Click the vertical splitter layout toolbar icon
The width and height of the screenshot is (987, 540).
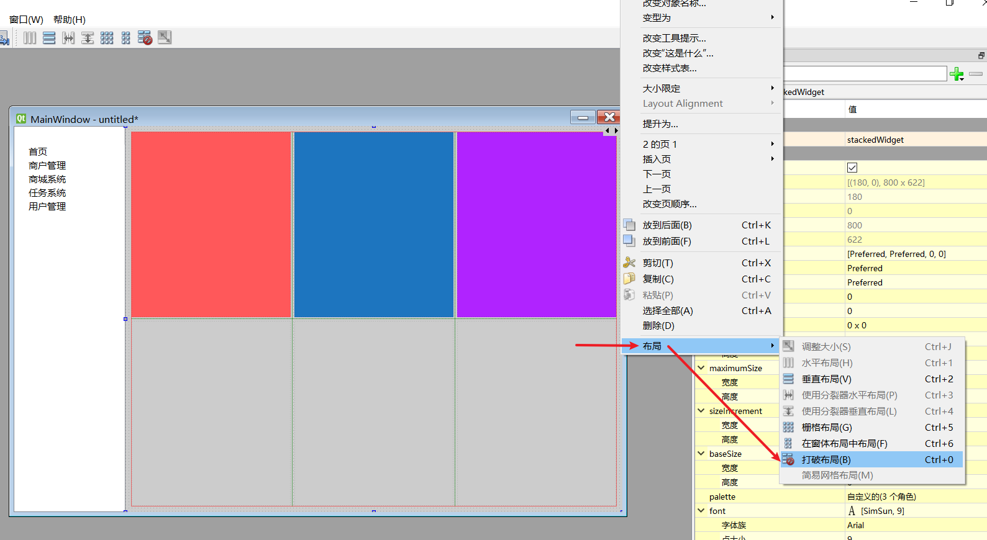(x=88, y=38)
